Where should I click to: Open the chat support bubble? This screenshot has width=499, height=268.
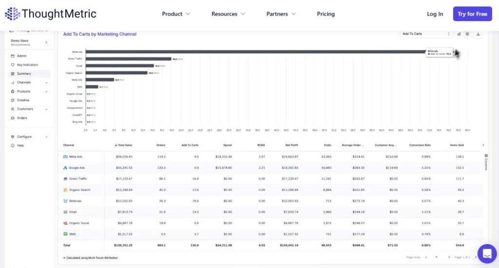point(487,254)
